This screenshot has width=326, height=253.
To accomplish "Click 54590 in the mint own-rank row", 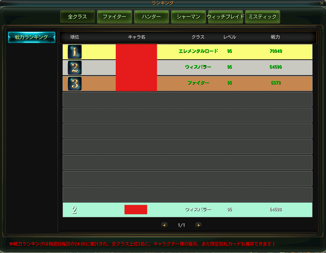I will 276,209.
